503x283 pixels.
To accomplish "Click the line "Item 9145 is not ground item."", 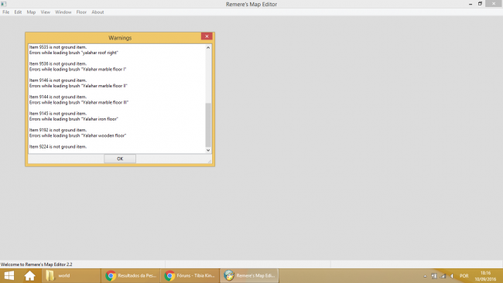I will [x=58, y=114].
